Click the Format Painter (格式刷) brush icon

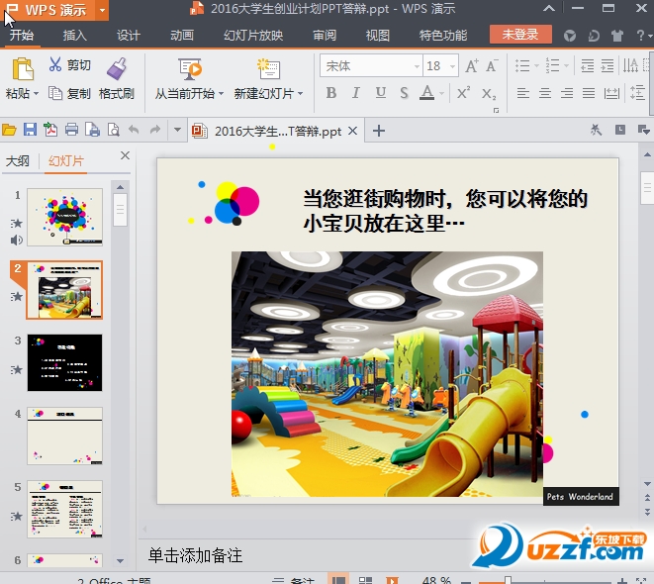117,68
